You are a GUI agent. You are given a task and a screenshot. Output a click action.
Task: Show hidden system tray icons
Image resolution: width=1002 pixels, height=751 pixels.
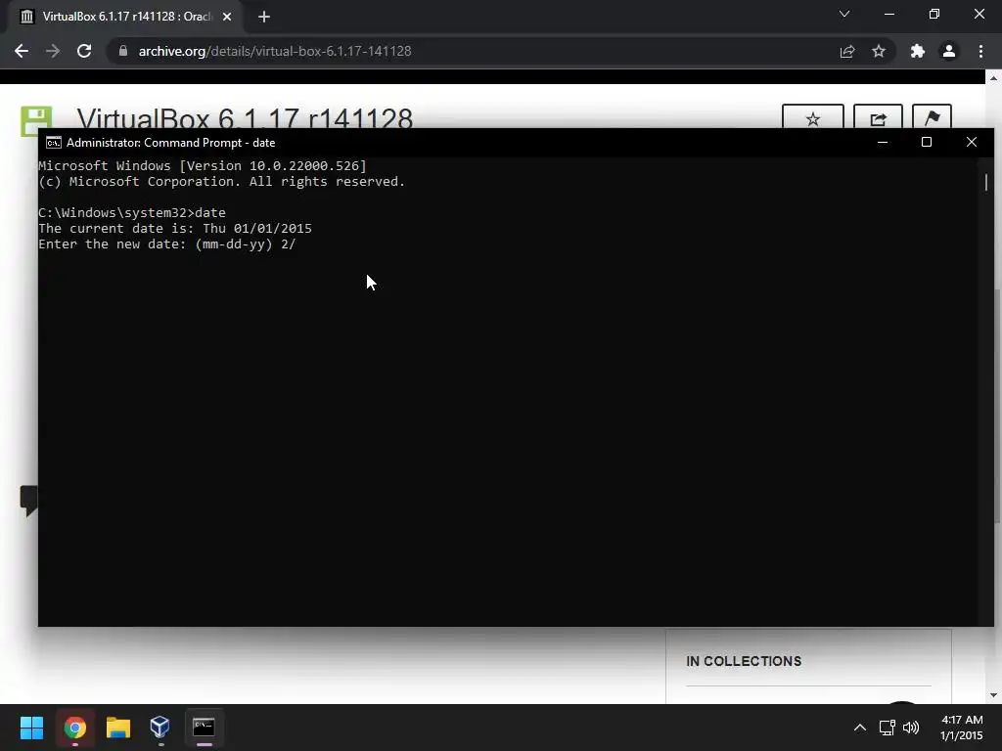860,728
